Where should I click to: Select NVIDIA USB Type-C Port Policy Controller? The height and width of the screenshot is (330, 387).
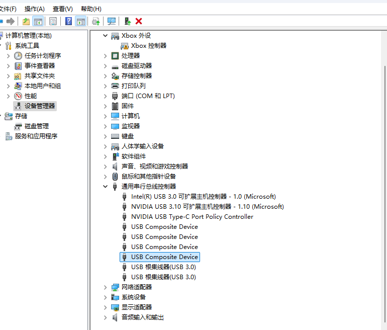(192, 217)
